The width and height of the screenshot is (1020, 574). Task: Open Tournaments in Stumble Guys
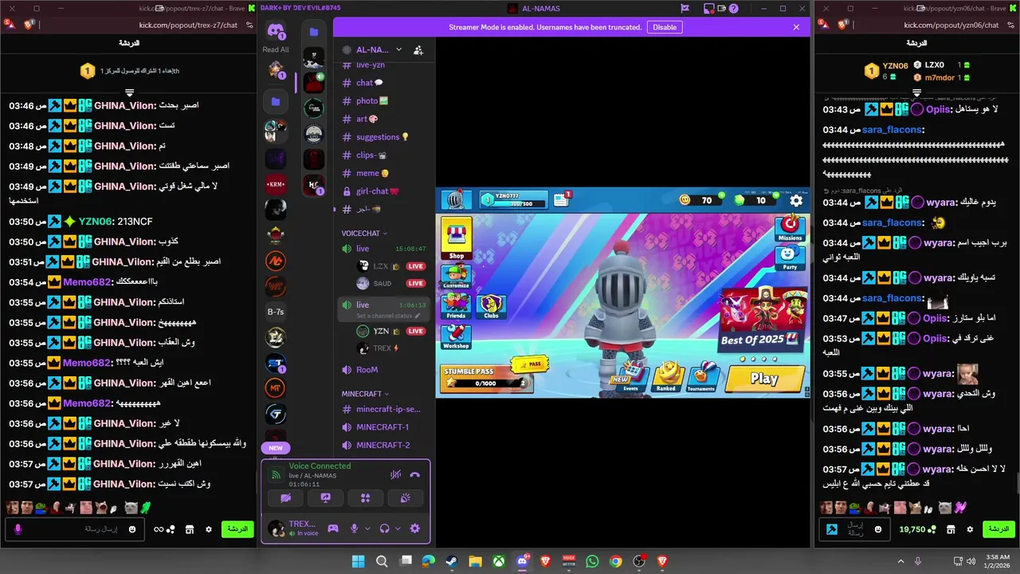(x=701, y=376)
